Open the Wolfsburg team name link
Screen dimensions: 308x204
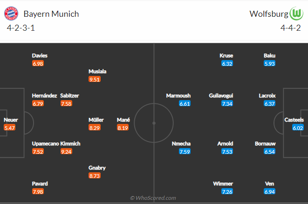(x=269, y=14)
